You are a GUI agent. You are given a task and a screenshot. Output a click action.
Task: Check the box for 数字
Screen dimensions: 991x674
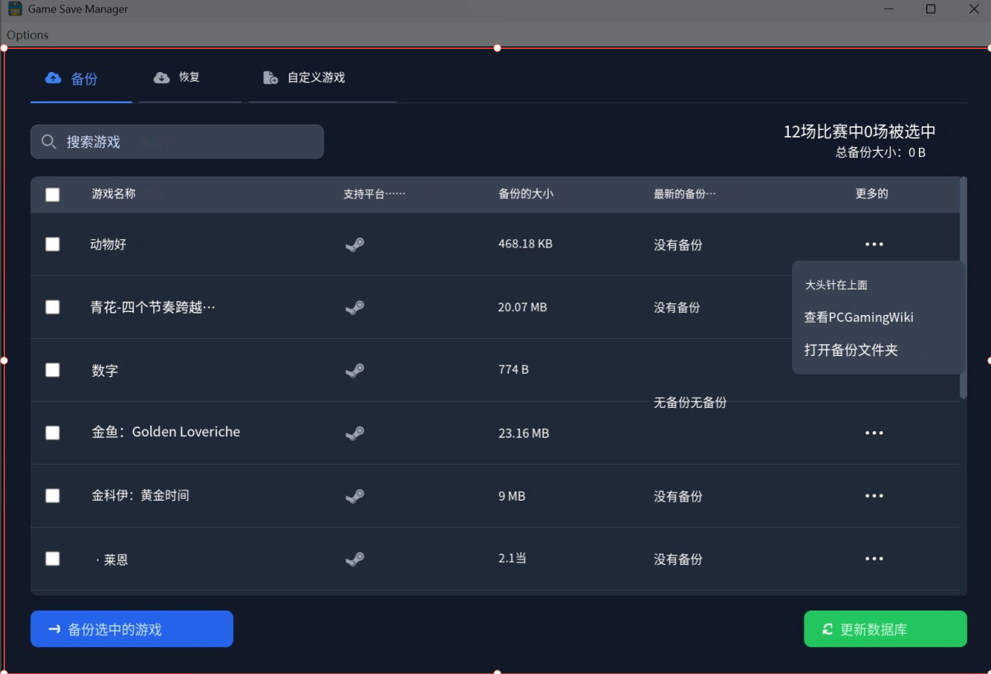53,370
